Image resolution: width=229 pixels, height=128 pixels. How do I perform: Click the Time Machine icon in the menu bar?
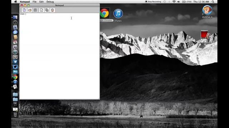(165, 2)
